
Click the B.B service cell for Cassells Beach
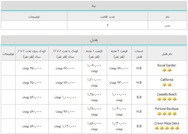coord(139,97)
